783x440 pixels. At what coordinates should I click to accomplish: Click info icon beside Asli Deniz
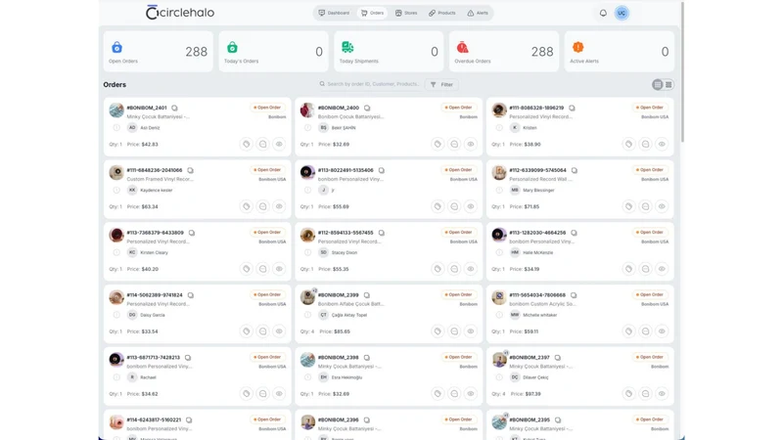(116, 128)
